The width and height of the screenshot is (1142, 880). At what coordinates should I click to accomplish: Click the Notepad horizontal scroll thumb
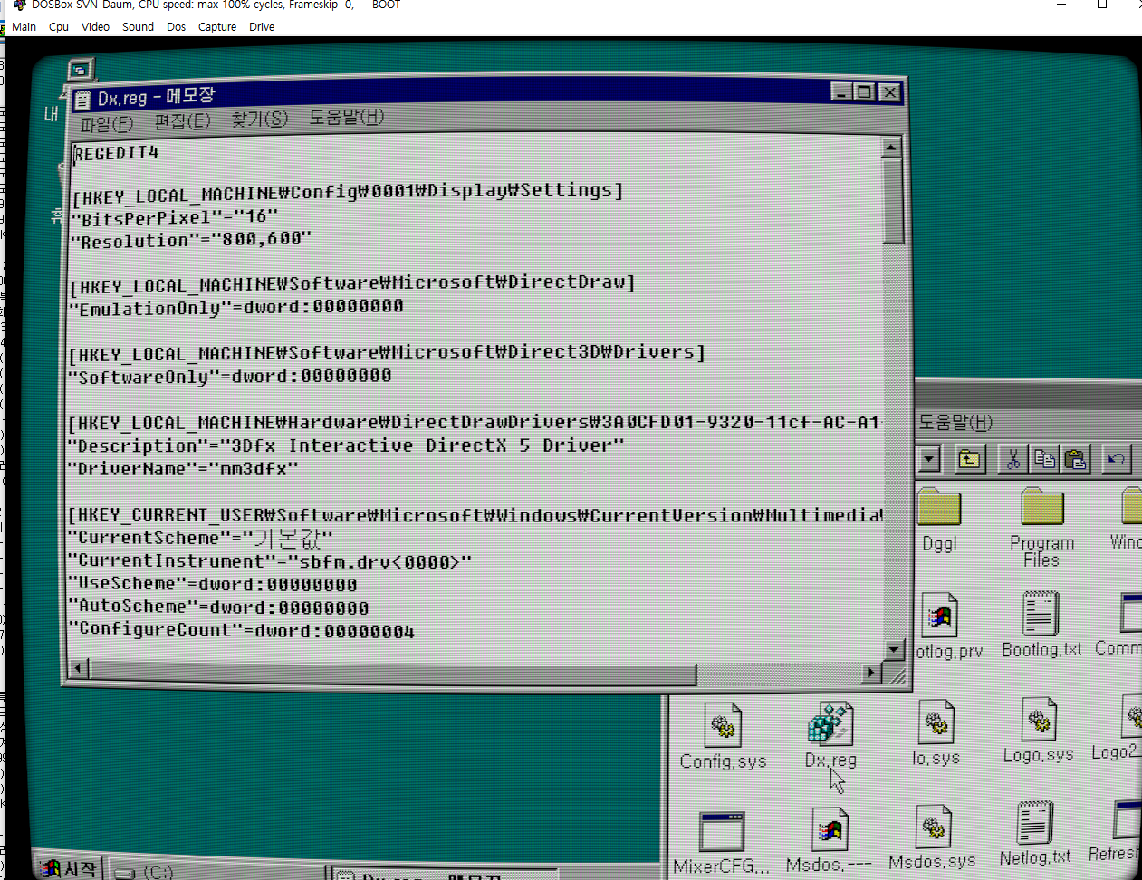393,671
